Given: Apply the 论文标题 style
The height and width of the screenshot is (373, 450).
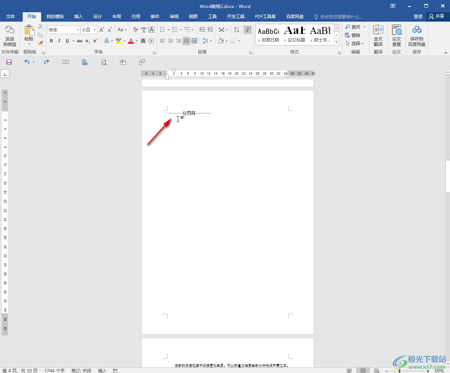Looking at the screenshot, I should [x=295, y=35].
